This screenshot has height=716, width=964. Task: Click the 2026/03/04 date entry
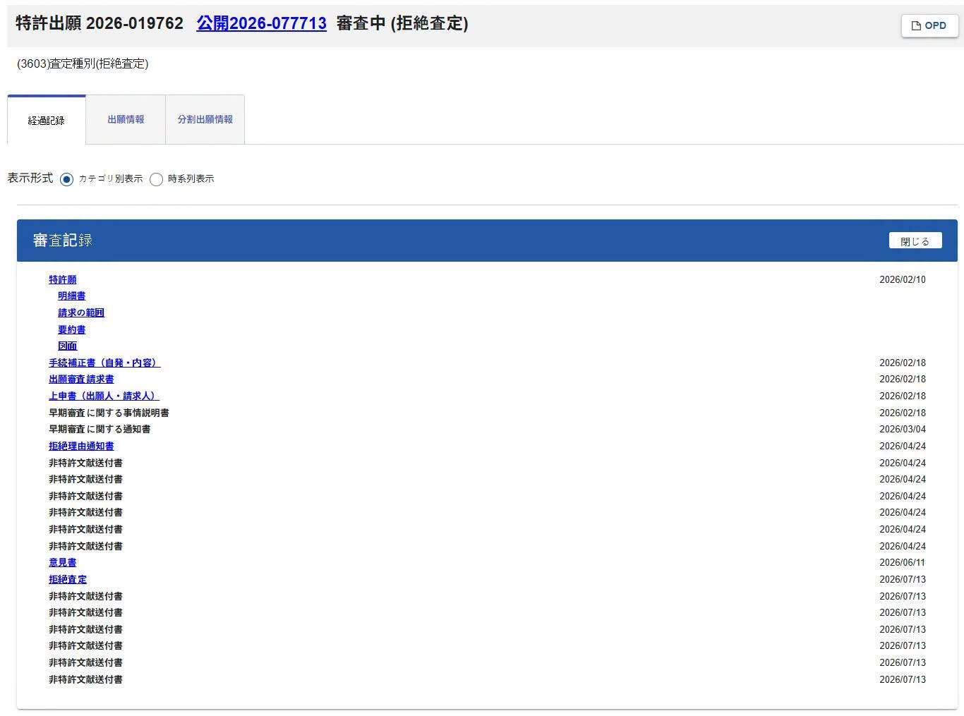903,430
